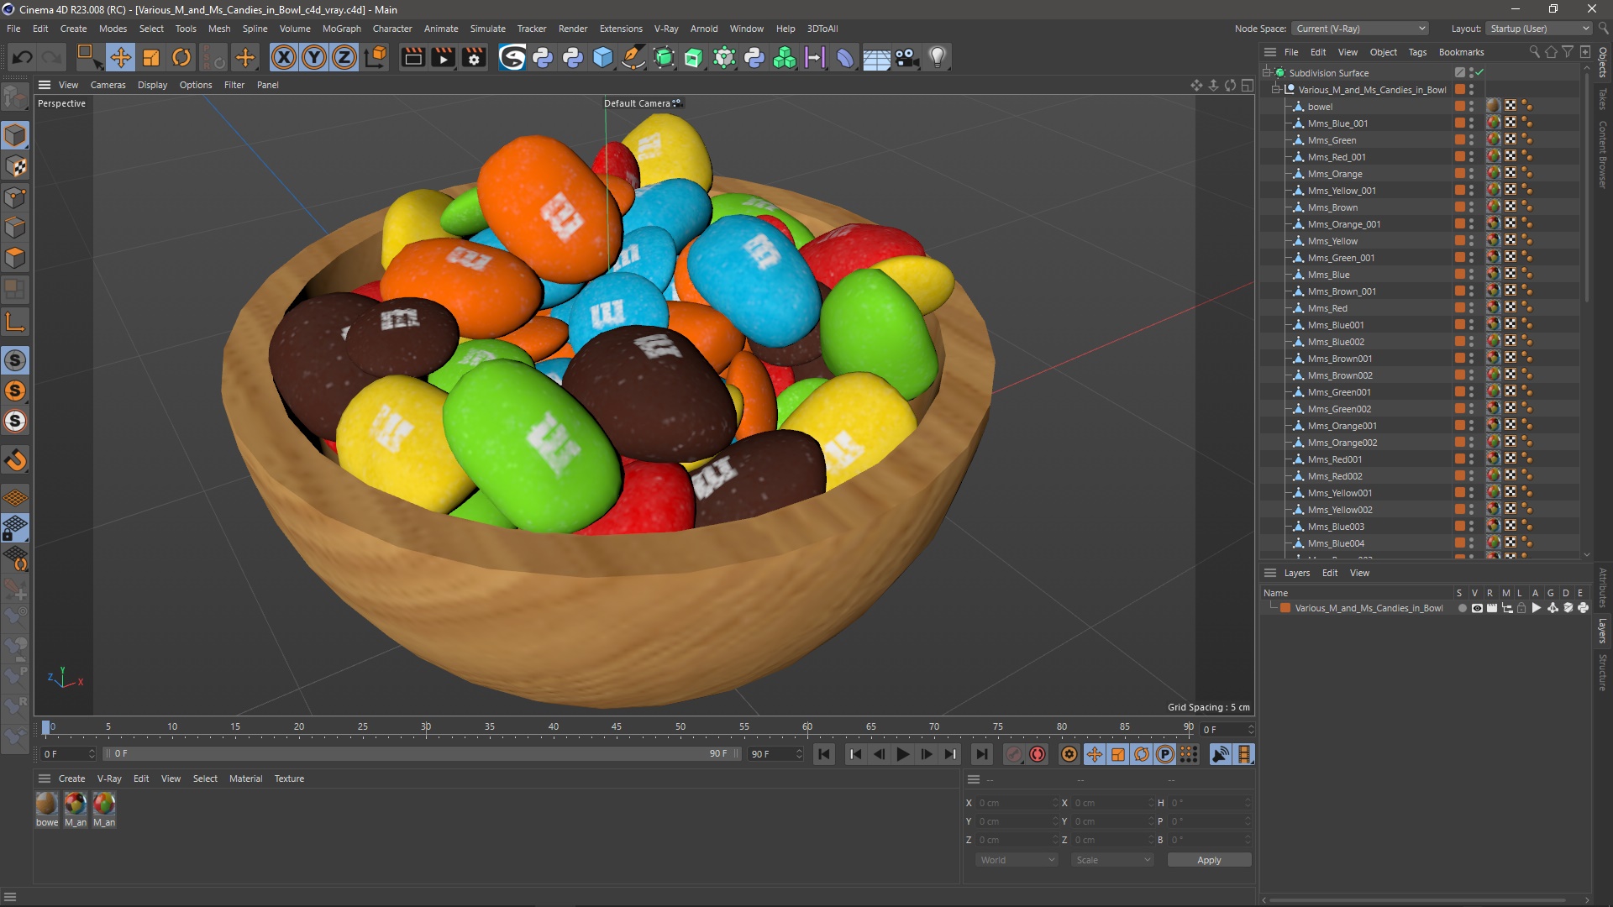1613x907 pixels.
Task: Click timeline playhead at frame 0
Action: [x=46, y=727]
